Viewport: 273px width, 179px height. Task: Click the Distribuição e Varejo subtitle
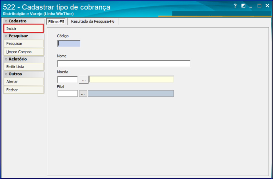pyautogui.click(x=38, y=14)
